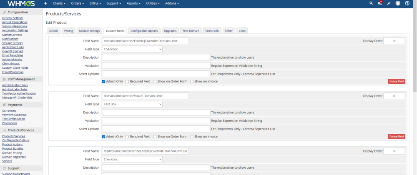The height and width of the screenshot is (175, 417).
Task: Open Apps & Integrations link
Action: coord(15,22)
